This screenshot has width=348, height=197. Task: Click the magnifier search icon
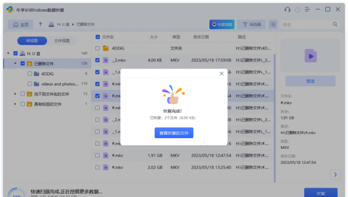click(x=335, y=24)
